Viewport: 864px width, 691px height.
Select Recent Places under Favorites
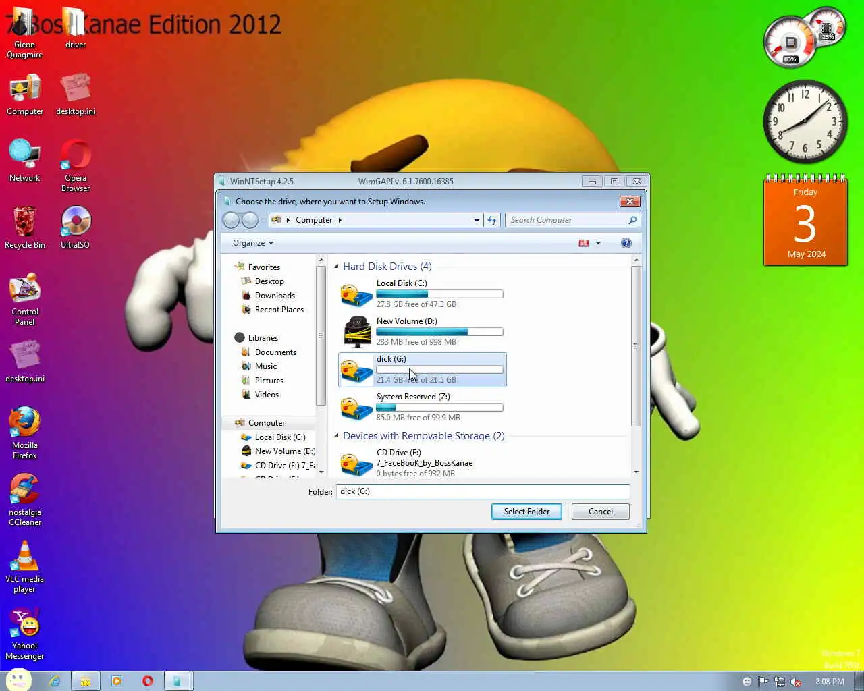[279, 310]
